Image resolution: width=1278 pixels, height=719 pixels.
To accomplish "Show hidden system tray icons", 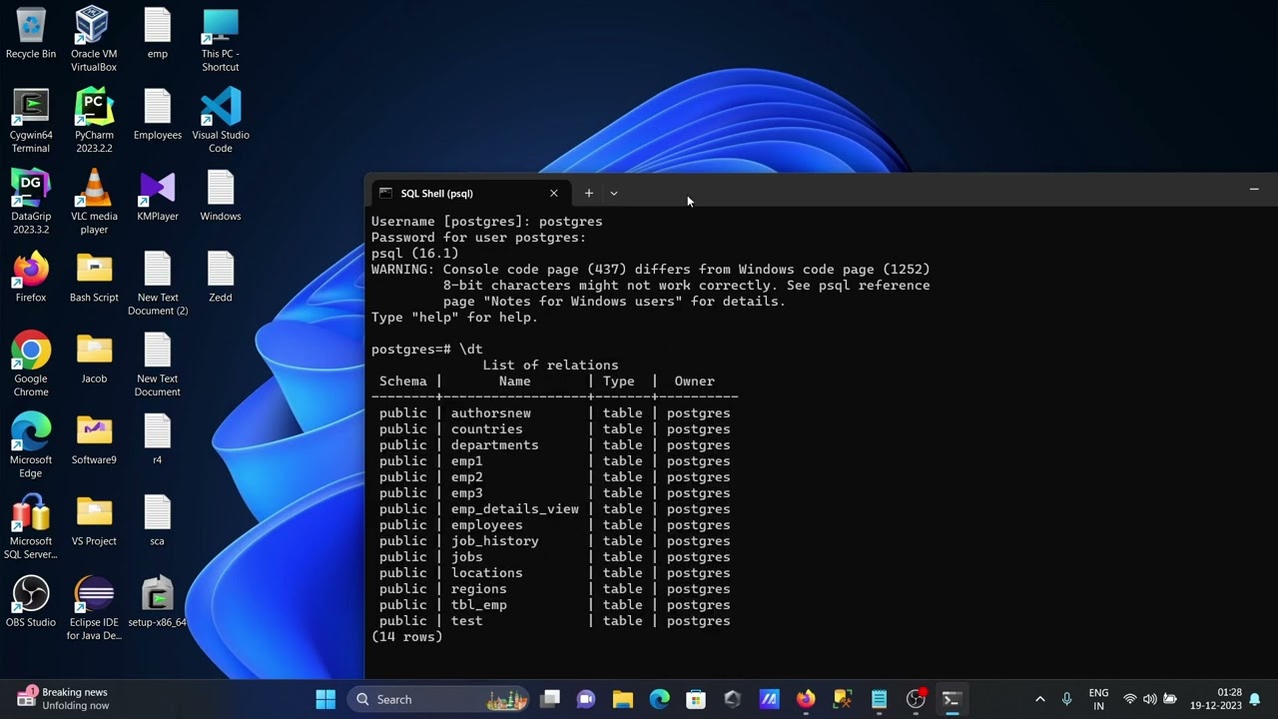I will pos(1039,699).
